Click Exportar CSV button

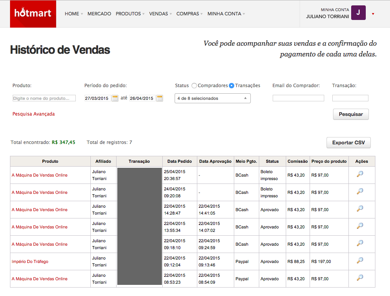point(348,143)
